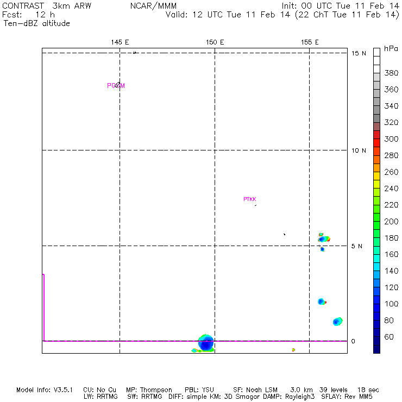Click the 320 colorbar value
The height and width of the screenshot is (402, 402).
(391, 122)
